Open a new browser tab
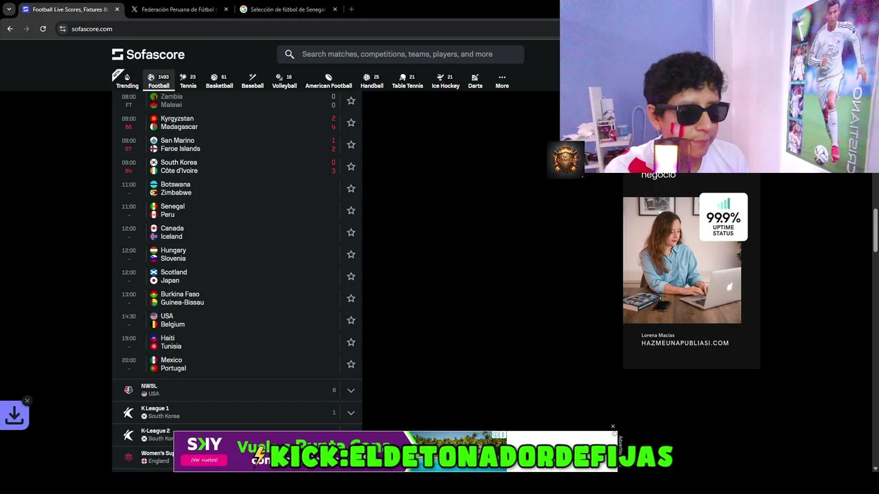The width and height of the screenshot is (879, 494). pyautogui.click(x=352, y=10)
